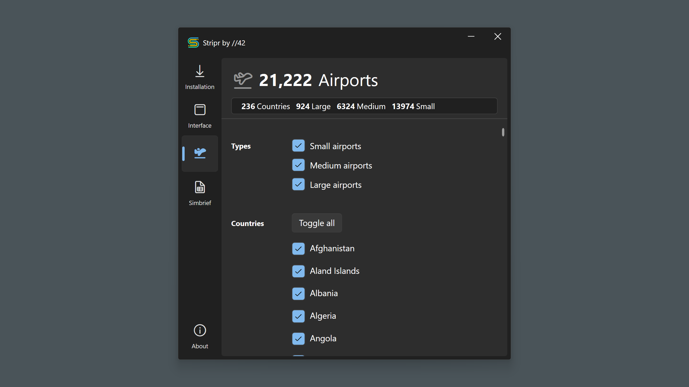Close the Stripr window
This screenshot has width=689, height=387.
click(x=498, y=37)
